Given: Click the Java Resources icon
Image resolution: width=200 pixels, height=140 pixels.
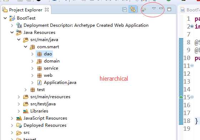Looking at the screenshot, I should (19, 32).
